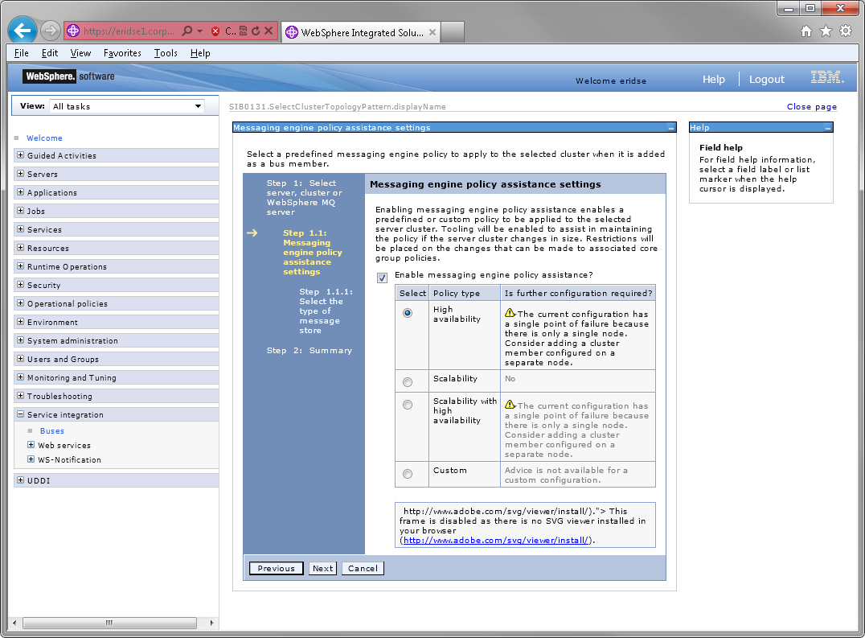Click the Next wizard button
Image resolution: width=865 pixels, height=638 pixels.
click(x=322, y=569)
